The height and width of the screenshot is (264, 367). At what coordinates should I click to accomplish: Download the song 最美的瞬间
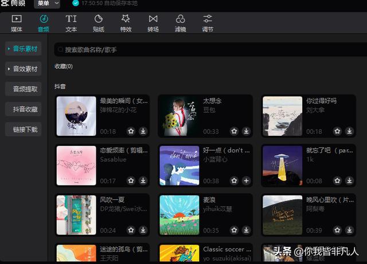pyautogui.click(x=143, y=131)
